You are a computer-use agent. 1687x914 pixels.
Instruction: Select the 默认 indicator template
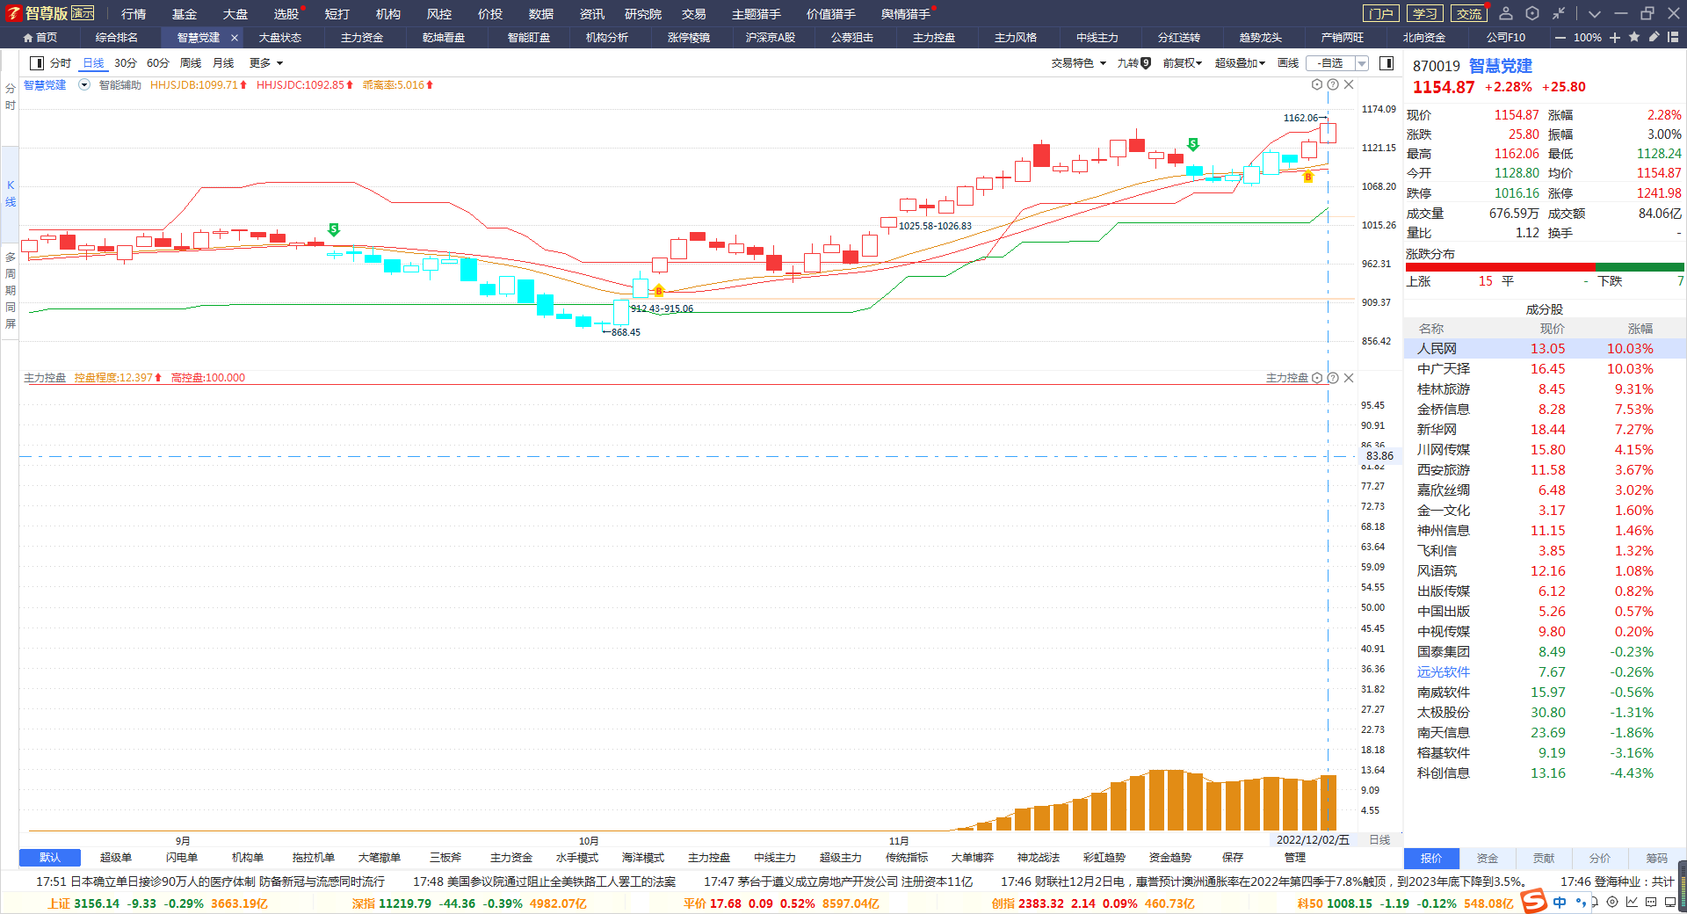tap(50, 858)
